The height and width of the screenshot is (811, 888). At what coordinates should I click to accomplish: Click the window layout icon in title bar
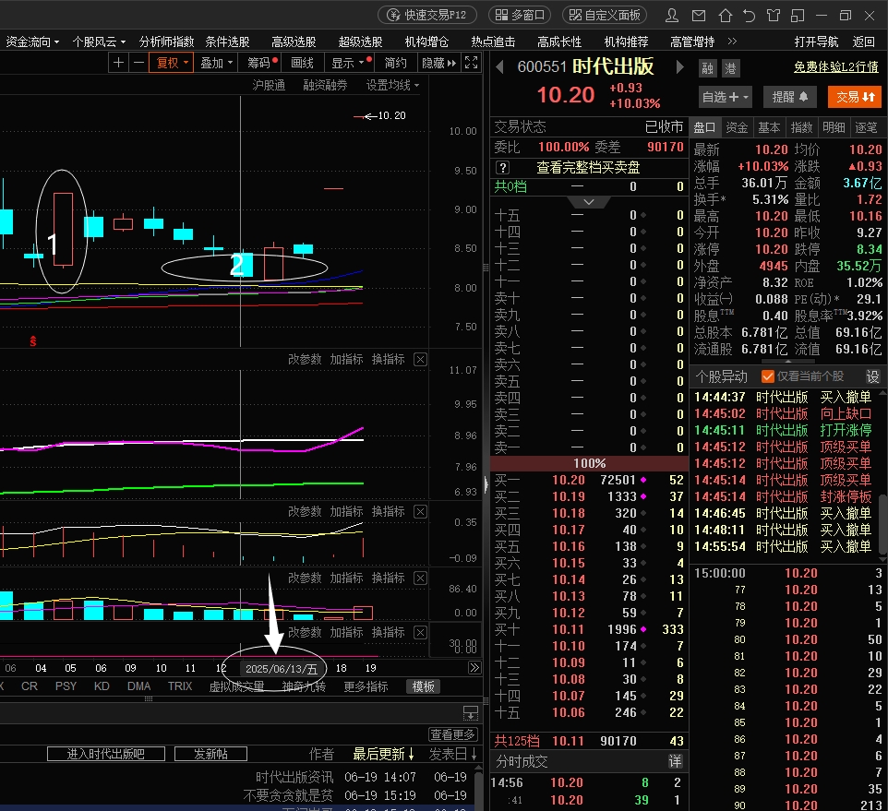[x=798, y=16]
